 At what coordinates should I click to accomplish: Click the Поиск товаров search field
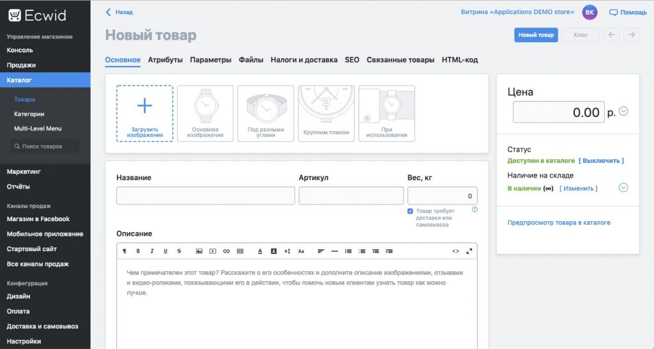(x=44, y=146)
